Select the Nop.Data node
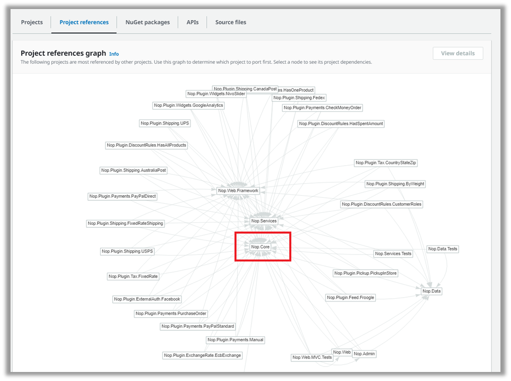The width and height of the screenshot is (511, 381). [431, 291]
